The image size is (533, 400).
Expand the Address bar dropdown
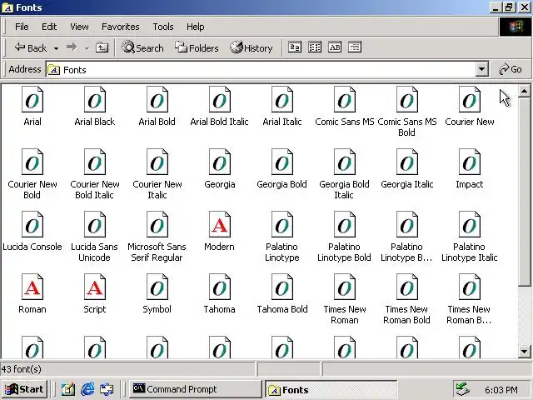(481, 69)
